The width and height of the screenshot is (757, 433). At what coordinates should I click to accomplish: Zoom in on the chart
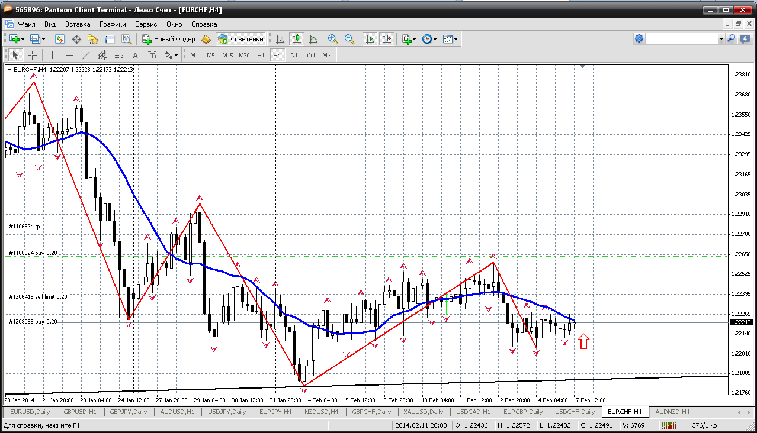[333, 39]
